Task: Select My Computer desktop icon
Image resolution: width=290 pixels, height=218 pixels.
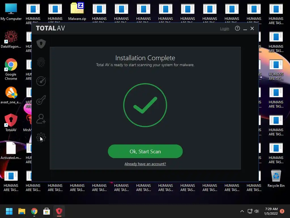Action: (11, 12)
